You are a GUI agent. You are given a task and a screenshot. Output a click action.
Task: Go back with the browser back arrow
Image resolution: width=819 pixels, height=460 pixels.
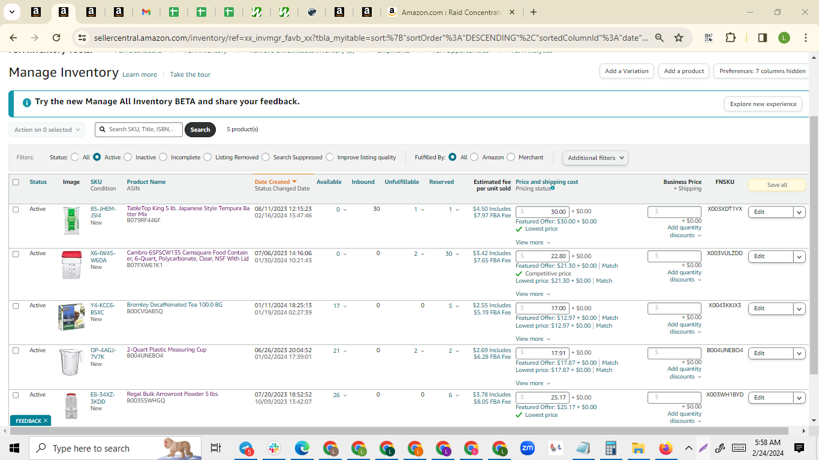click(13, 38)
